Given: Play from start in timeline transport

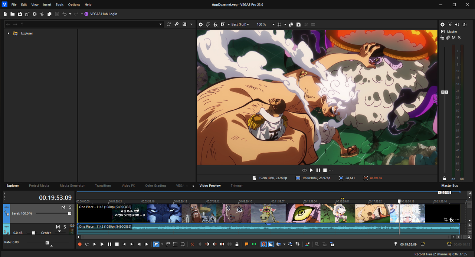Looking at the screenshot, I should 95,244.
